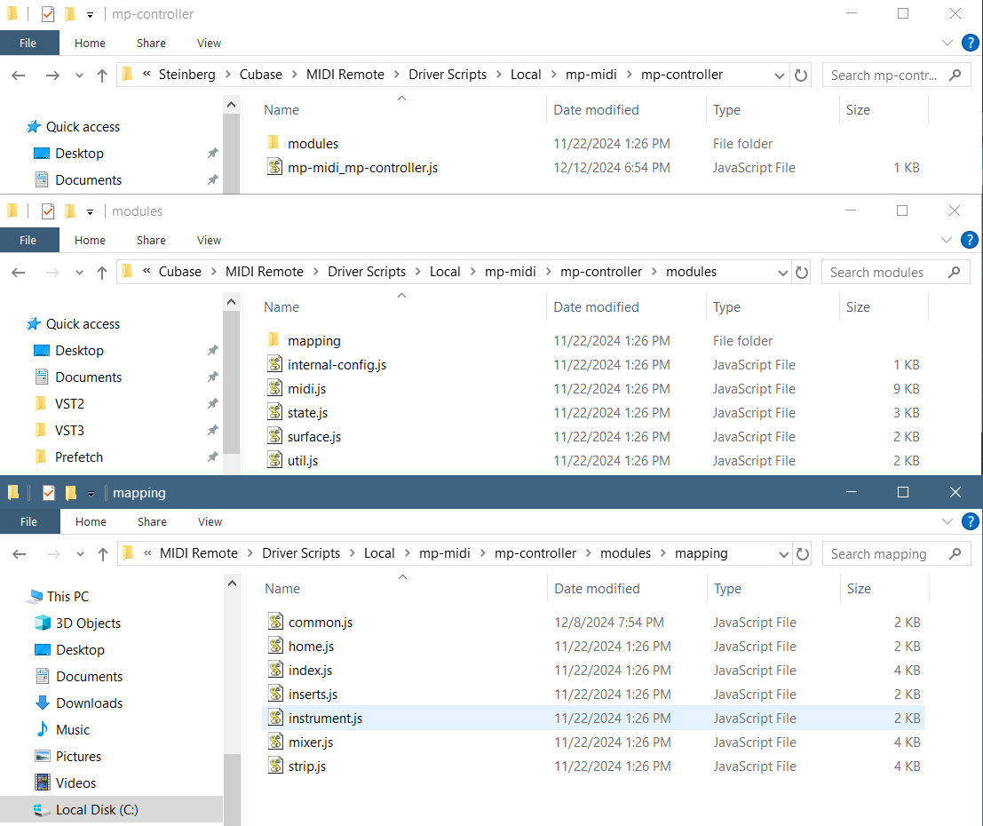Go up one level in modules window
The image size is (983, 826).
102,272
